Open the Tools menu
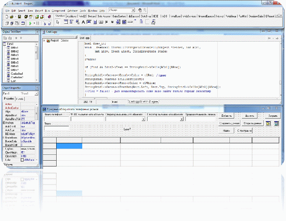The height and width of the screenshot is (221, 286). coord(83,11)
